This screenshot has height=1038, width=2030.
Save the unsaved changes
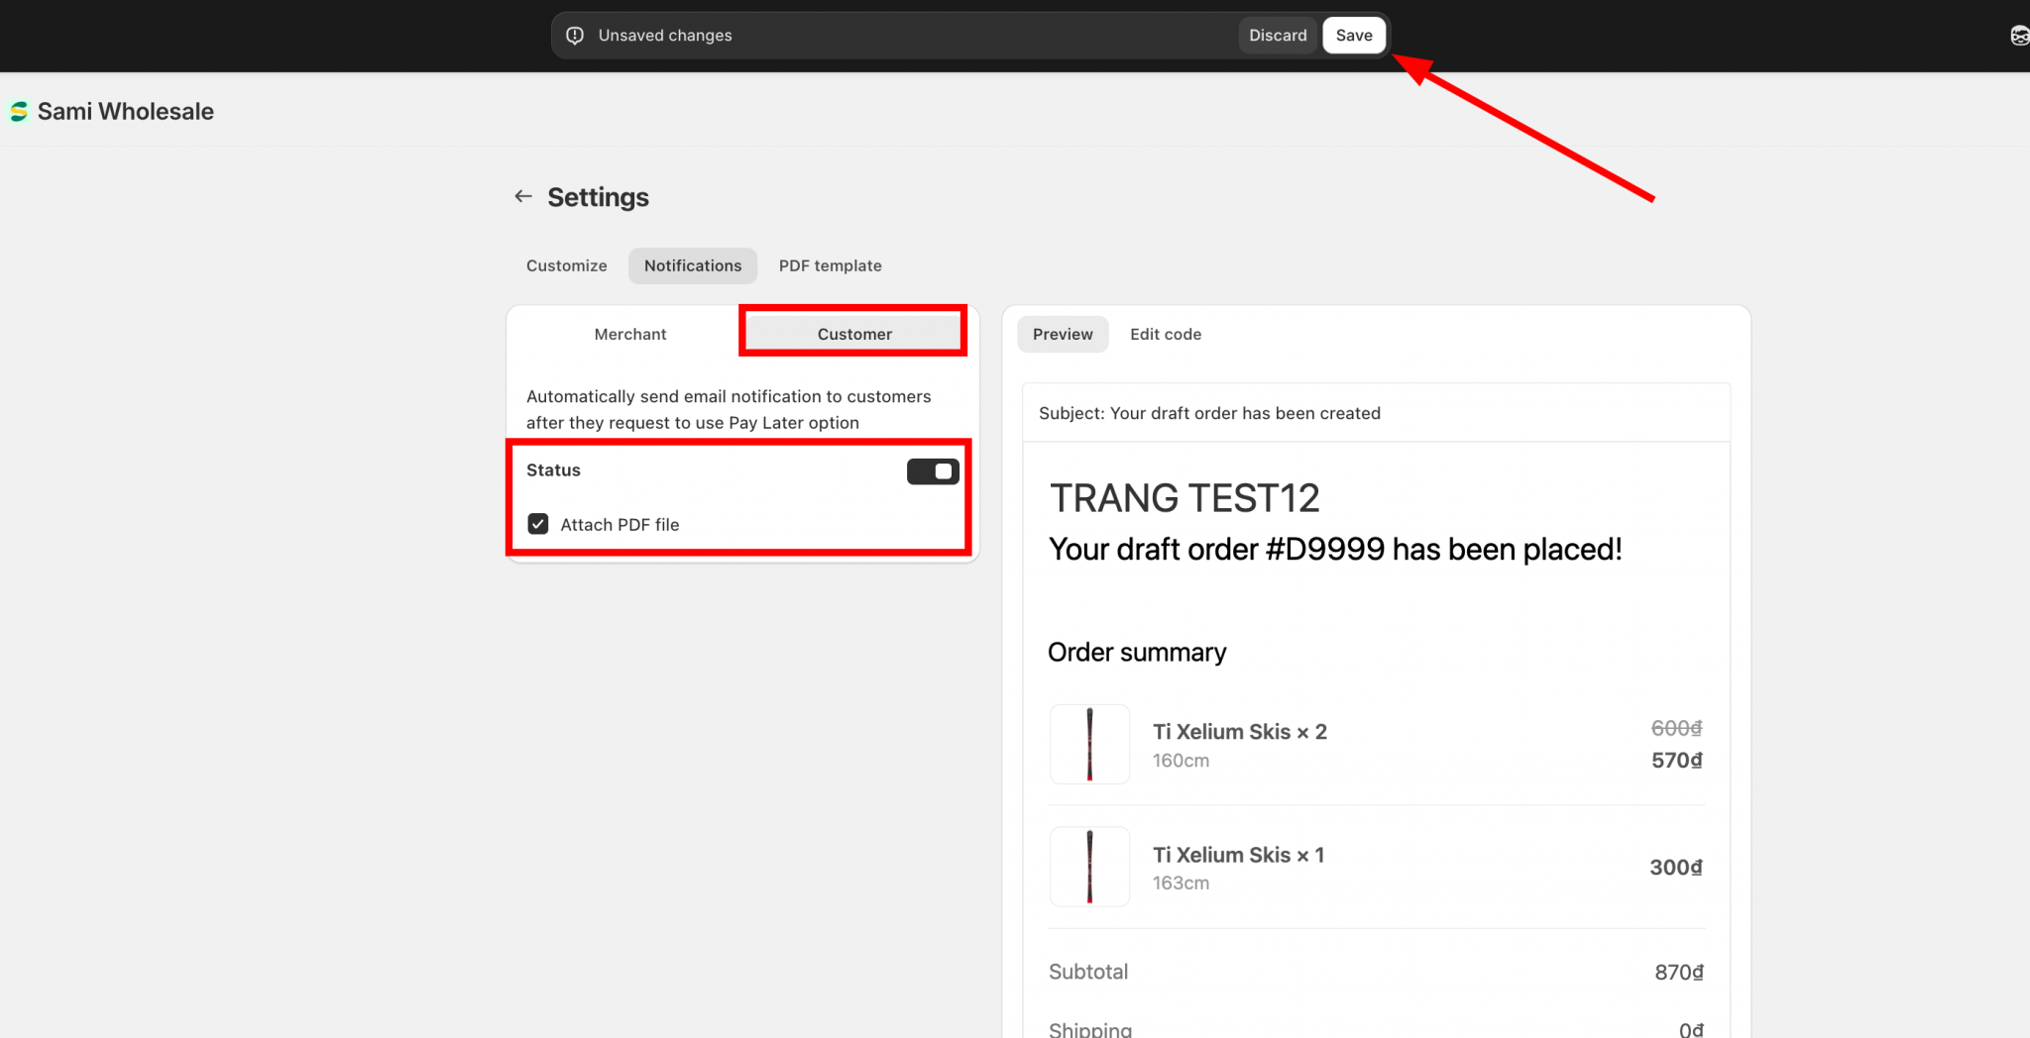point(1353,36)
